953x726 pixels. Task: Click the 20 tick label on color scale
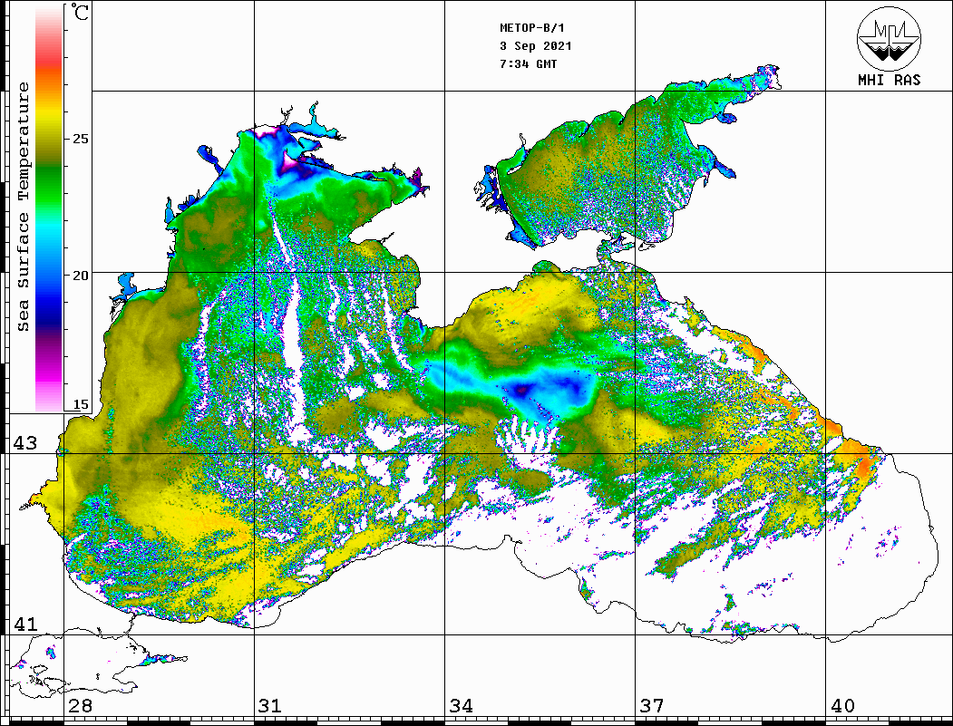tap(80, 276)
